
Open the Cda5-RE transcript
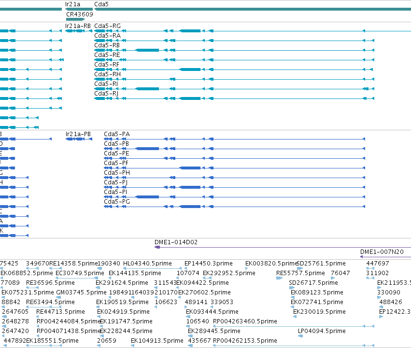coord(234,60)
